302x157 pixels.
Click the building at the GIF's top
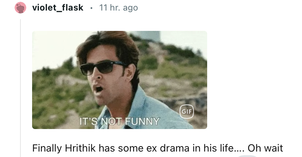148,36
